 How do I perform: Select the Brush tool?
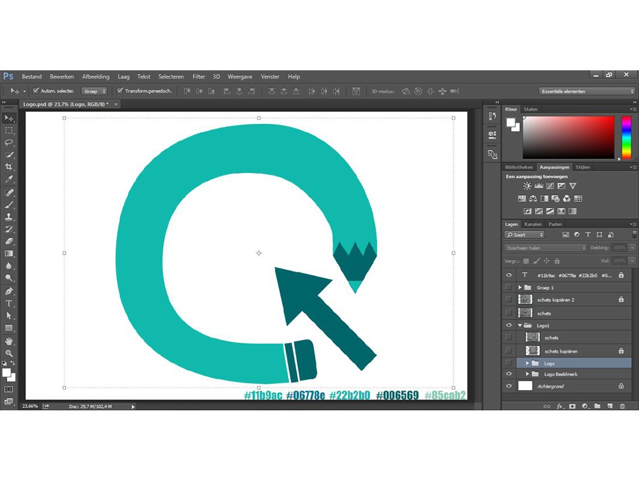tap(9, 205)
